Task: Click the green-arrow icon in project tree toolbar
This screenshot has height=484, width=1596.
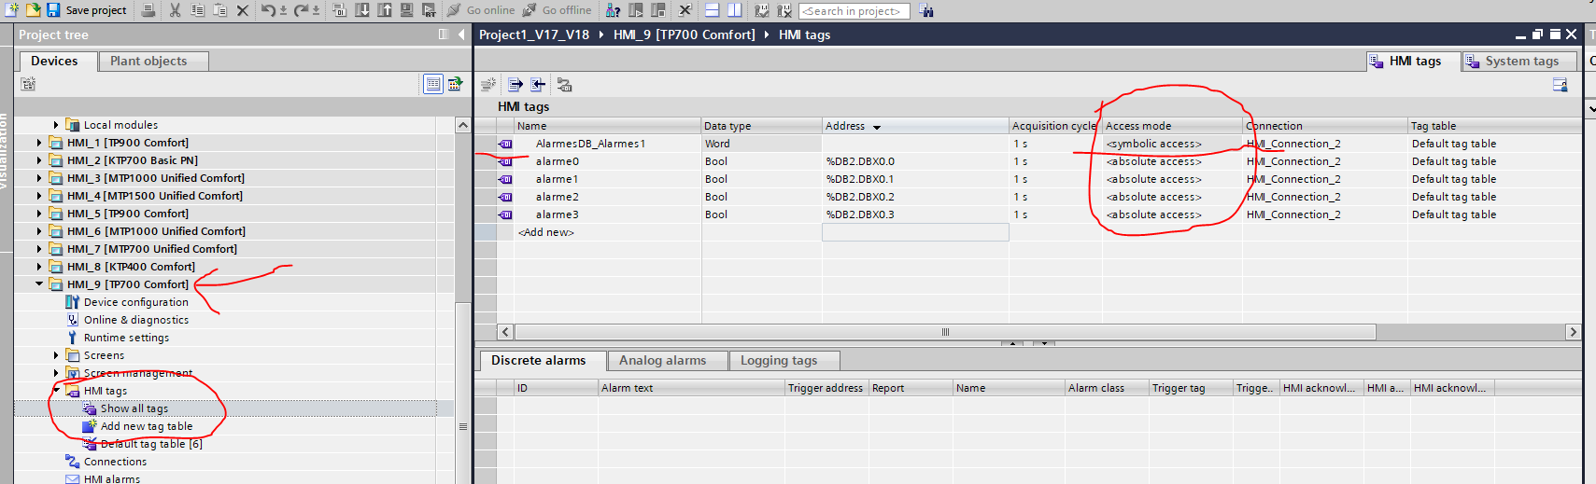Action: 455,84
